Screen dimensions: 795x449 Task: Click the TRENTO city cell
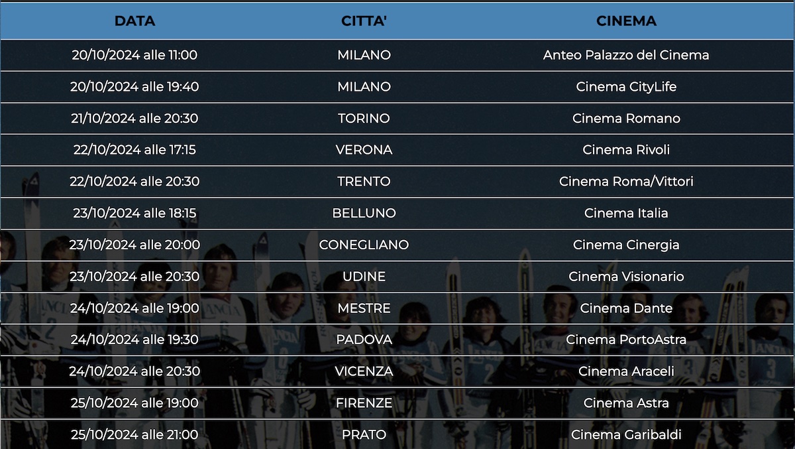click(364, 182)
